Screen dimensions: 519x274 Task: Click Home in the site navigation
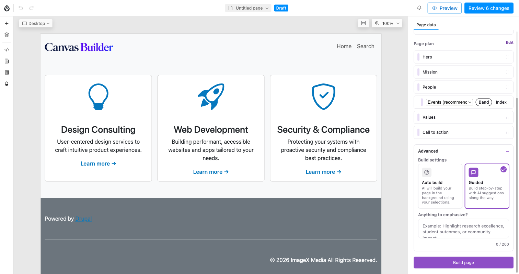[344, 47]
